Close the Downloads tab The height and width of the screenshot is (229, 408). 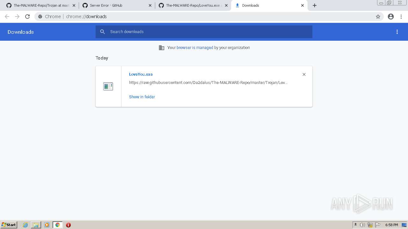tap(302, 5)
